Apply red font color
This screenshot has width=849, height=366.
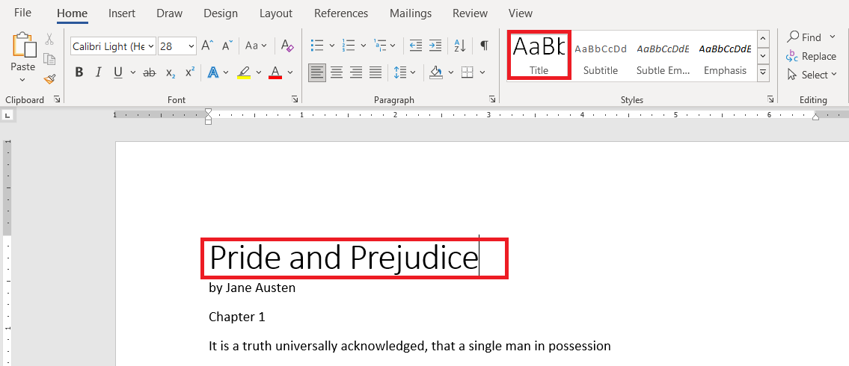coord(275,72)
